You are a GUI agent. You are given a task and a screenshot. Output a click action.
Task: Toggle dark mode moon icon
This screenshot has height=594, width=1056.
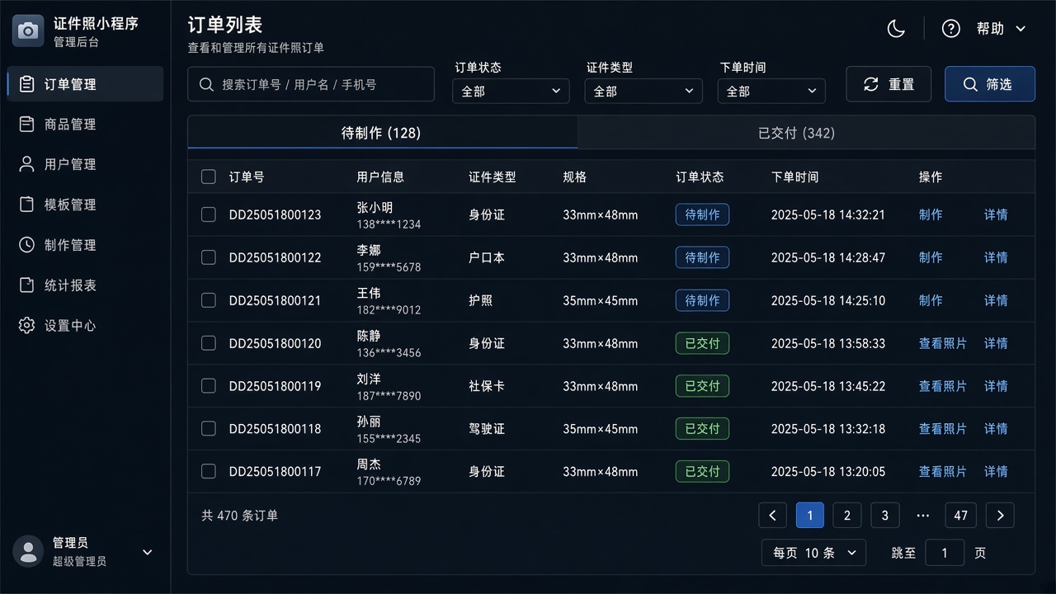pyautogui.click(x=896, y=29)
